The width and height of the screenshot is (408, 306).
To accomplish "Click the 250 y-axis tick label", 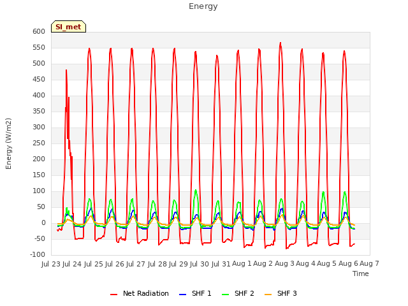I will point(39,143).
